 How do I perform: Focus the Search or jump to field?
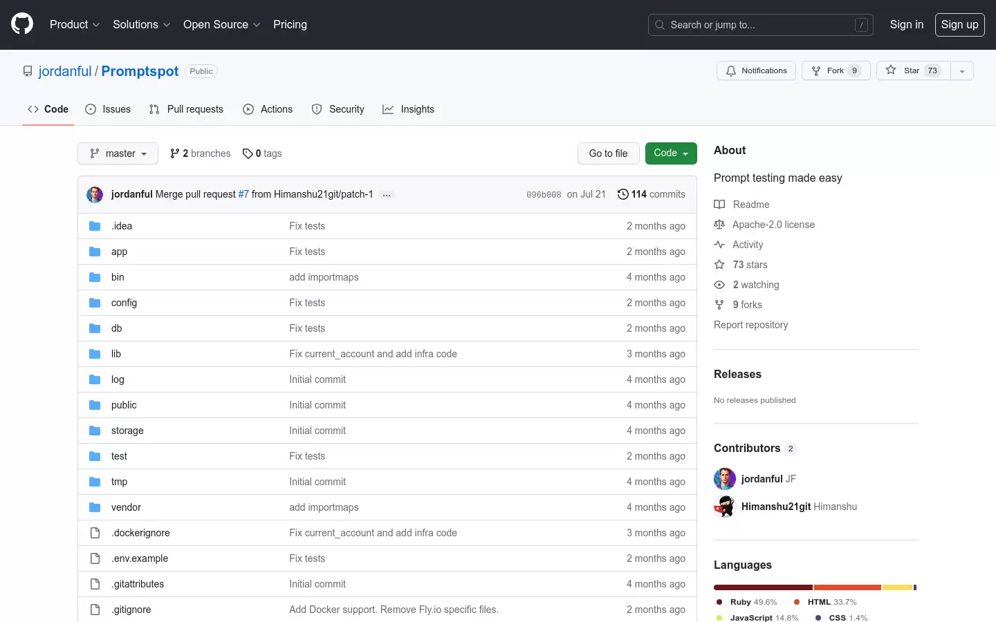761,25
